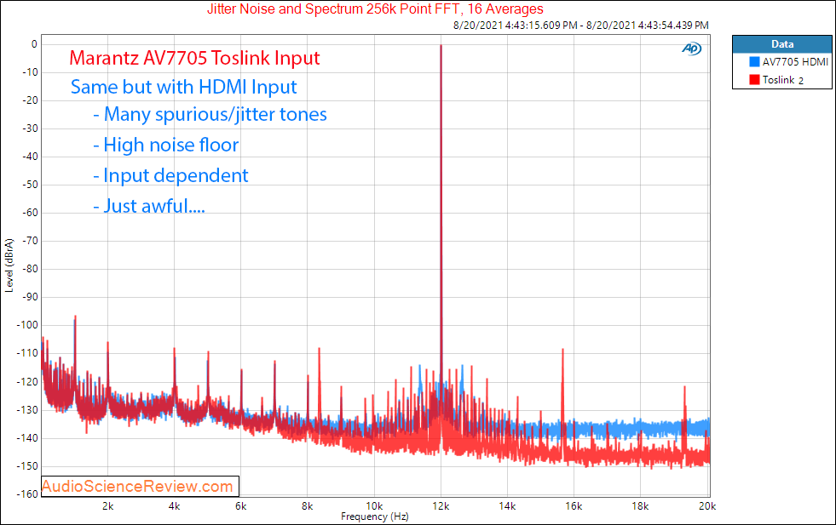This screenshot has width=836, height=525.
Task: Click the 8k frequency axis tick label
Action: tap(308, 506)
